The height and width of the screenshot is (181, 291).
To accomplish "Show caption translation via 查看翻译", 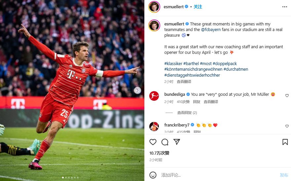I will coord(184,82).
